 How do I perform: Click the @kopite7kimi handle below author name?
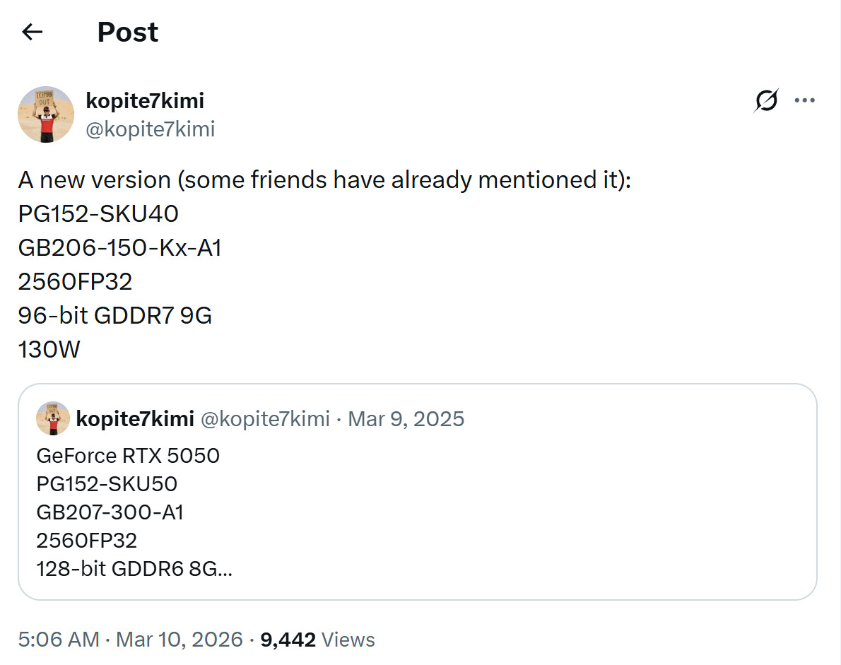pos(150,129)
